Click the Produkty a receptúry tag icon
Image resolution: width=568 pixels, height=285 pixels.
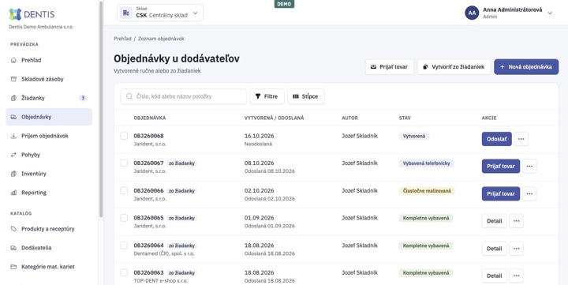[13, 229]
